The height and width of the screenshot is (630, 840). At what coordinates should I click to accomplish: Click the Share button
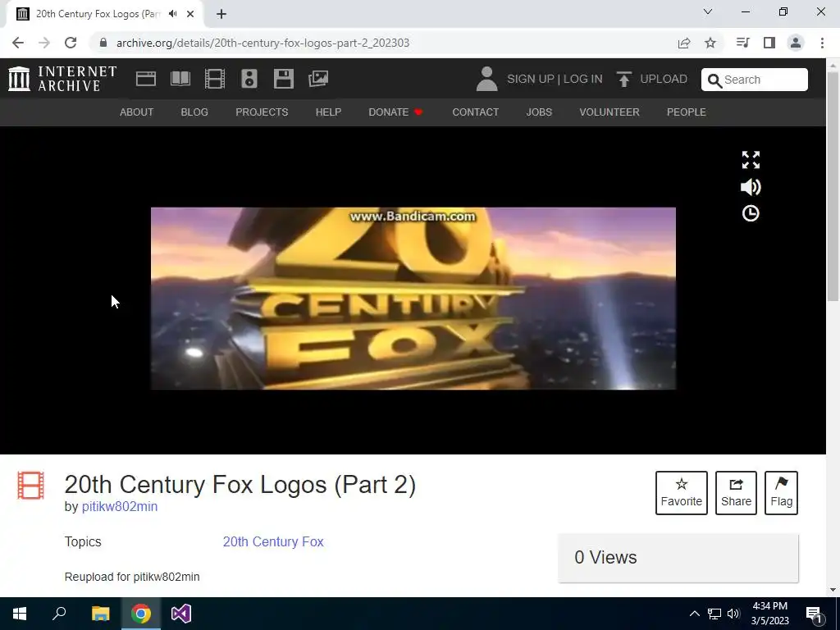coord(736,493)
